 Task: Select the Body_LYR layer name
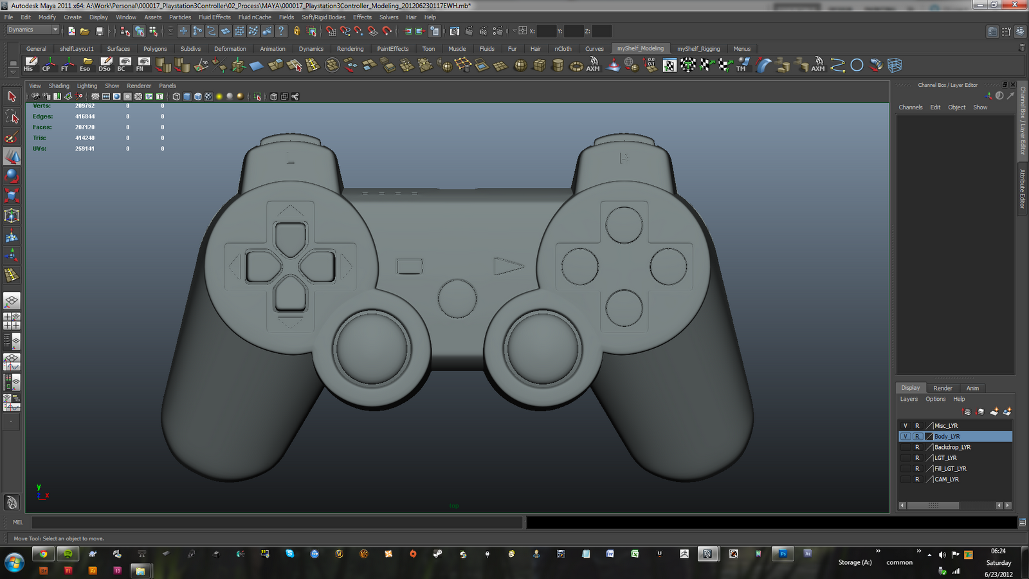tap(947, 437)
